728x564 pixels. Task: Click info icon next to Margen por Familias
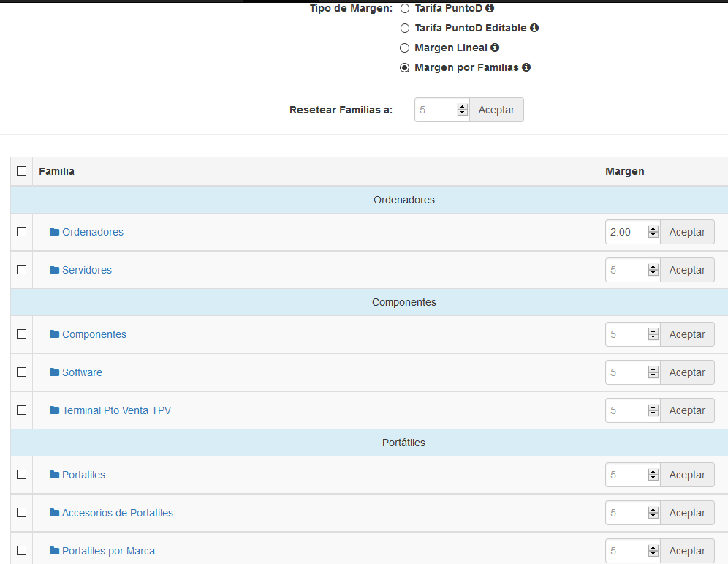(x=526, y=67)
